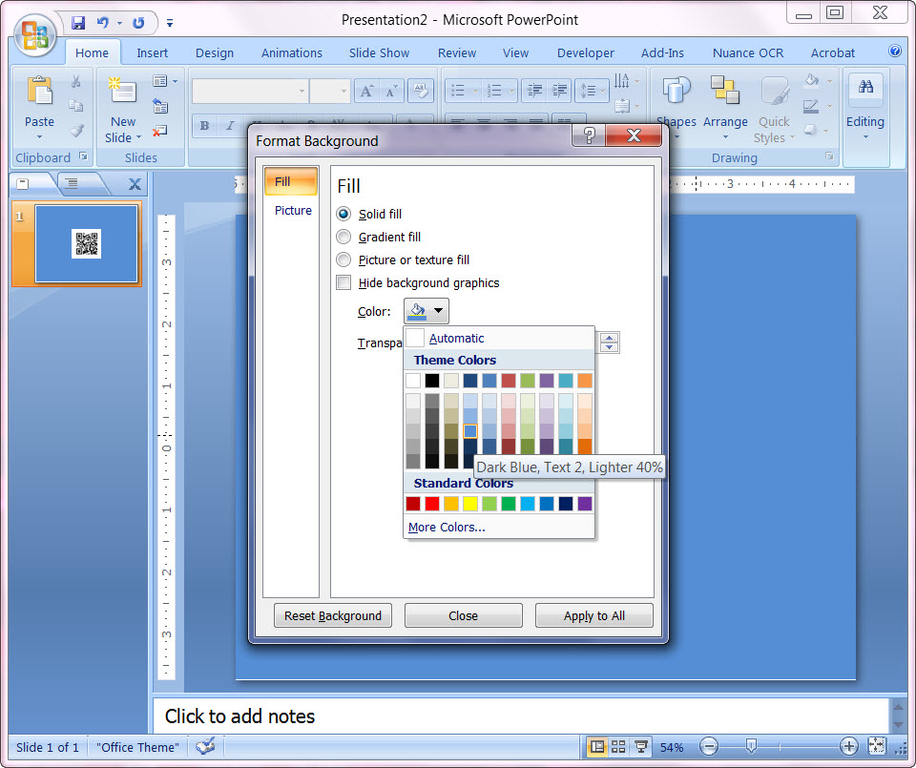The image size is (916, 768).
Task: Switch to the Design ribbon tab
Action: [214, 52]
